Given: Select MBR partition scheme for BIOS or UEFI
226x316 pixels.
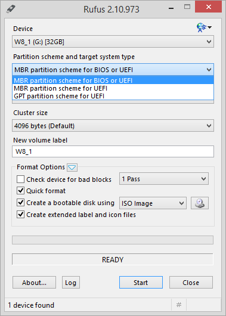Looking at the screenshot, I should point(113,80).
